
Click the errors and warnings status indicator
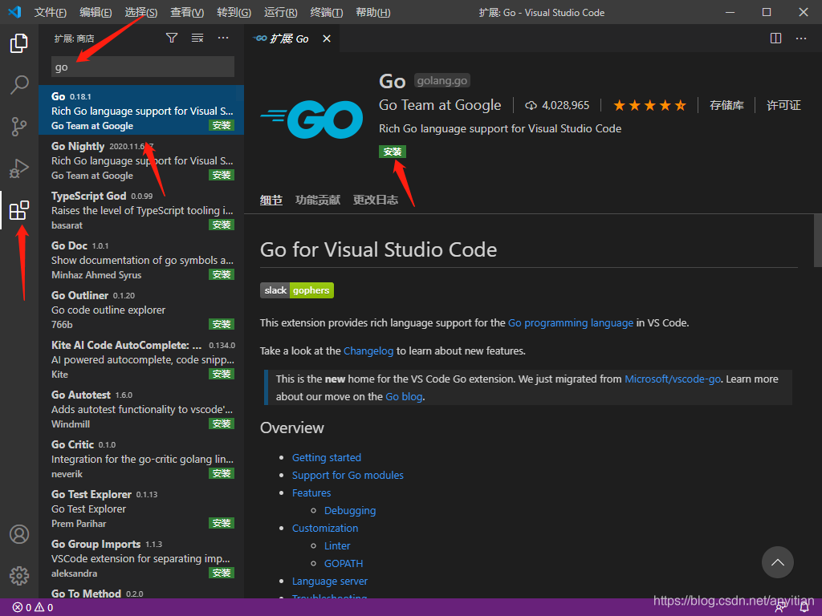click(x=32, y=608)
